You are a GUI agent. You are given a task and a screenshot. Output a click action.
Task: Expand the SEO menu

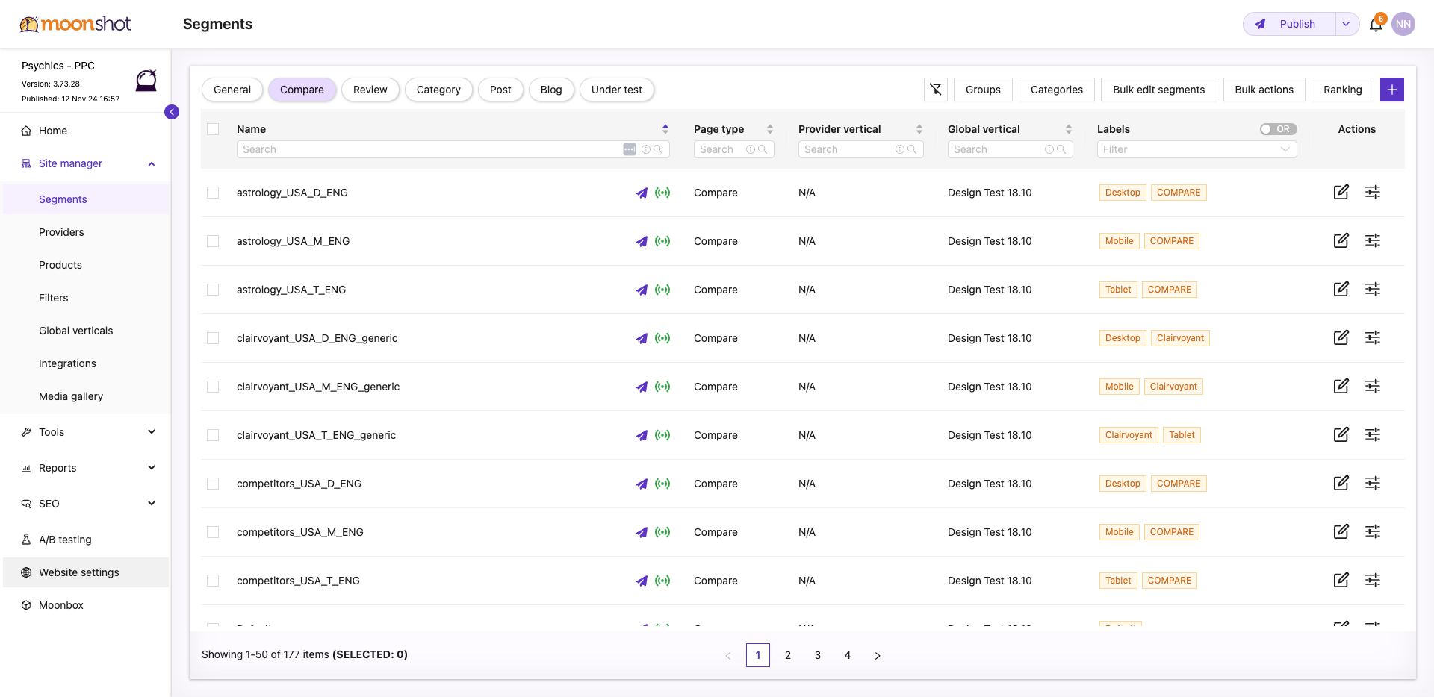coord(152,504)
